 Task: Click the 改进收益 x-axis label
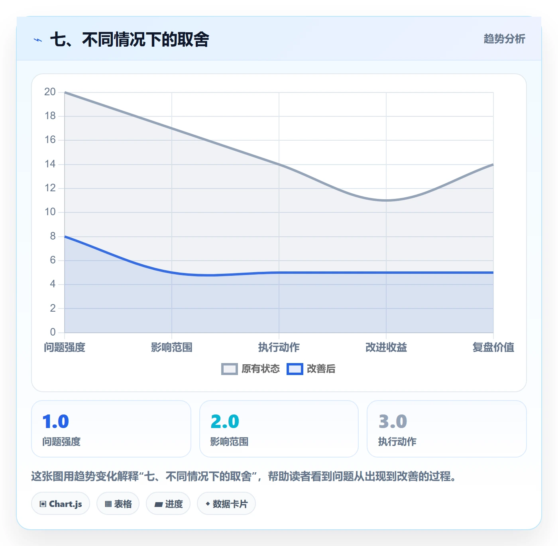coord(386,348)
